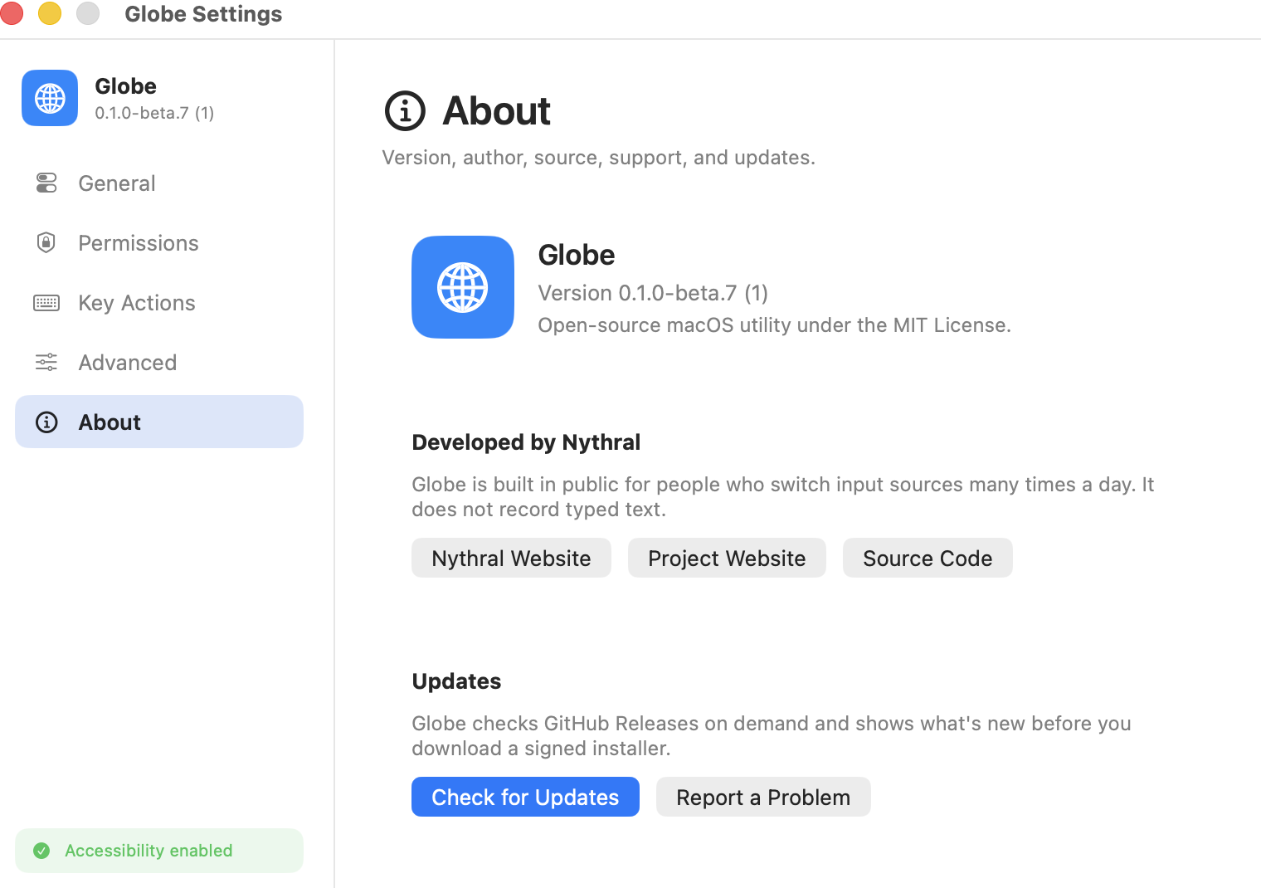Screen dimensions: 1261x888
Task: Click the Globe app icon in sidebar header
Action: [x=50, y=98]
